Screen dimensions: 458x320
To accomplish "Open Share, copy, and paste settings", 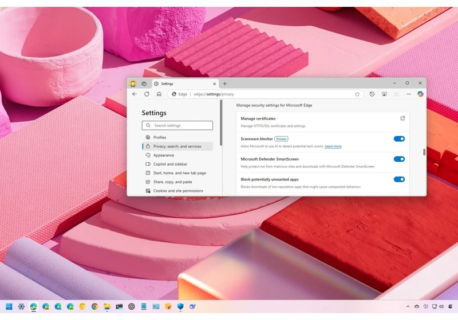I will coord(177,182).
